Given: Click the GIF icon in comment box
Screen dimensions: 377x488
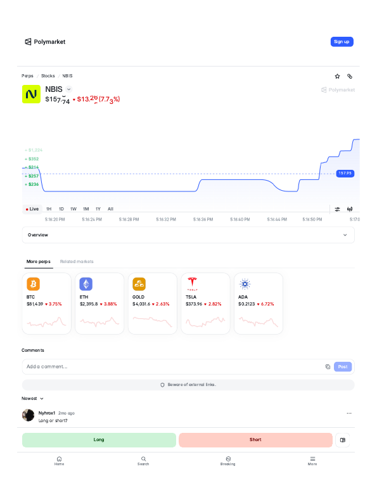Looking at the screenshot, I should click(x=328, y=366).
